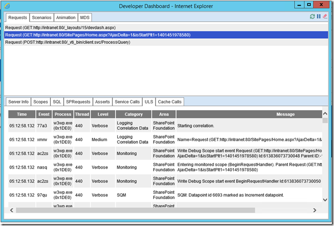
Task: Sort by the Category column header
Action: coord(132,114)
